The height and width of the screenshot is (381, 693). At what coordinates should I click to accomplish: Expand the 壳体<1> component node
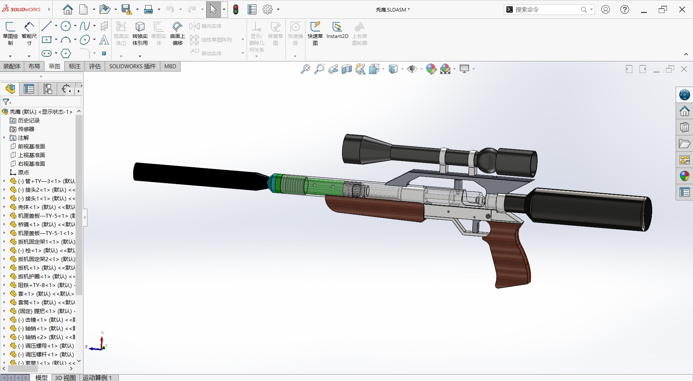pos(4,207)
